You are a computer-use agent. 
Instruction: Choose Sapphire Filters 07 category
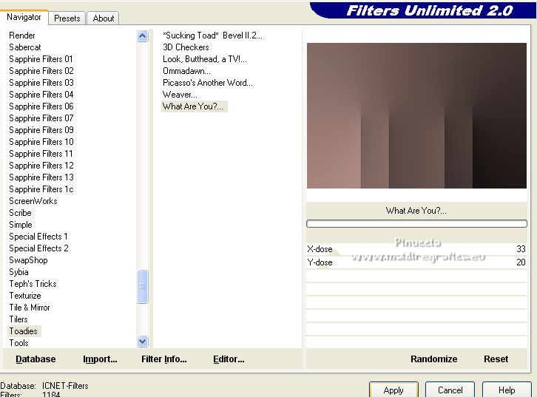pyautogui.click(x=41, y=118)
